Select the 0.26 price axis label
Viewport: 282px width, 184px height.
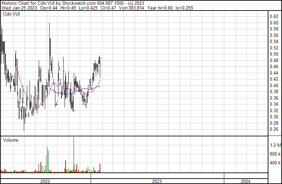274,129
